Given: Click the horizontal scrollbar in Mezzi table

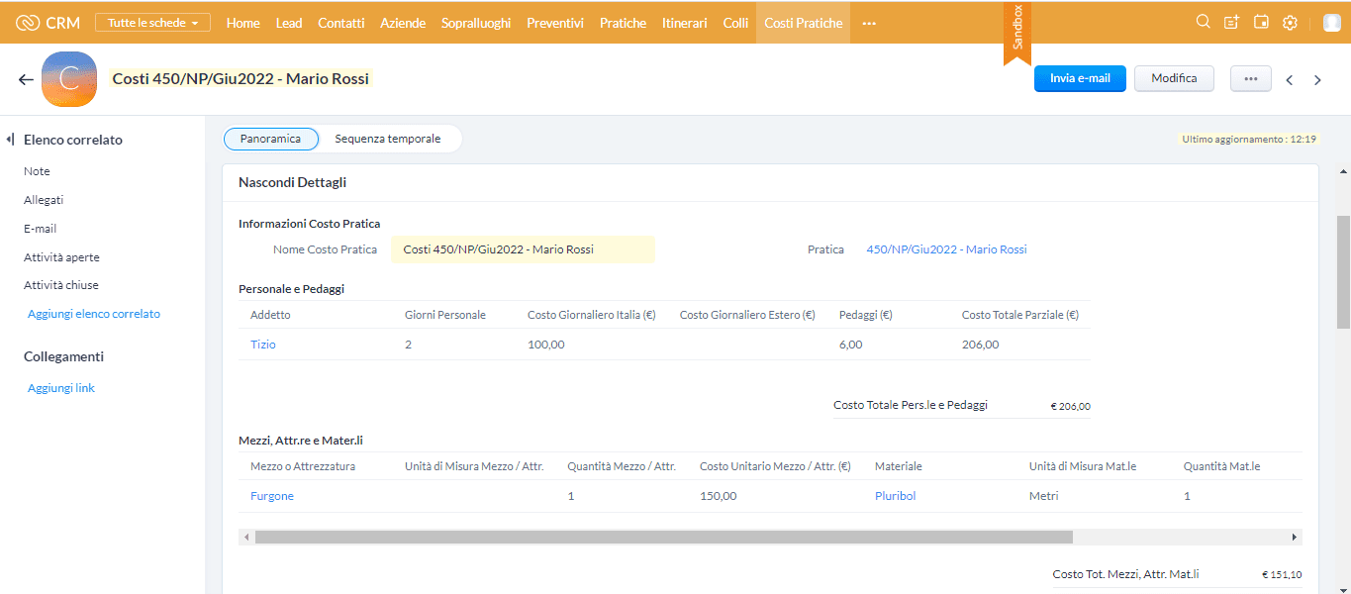Looking at the screenshot, I should pyautogui.click(x=663, y=537).
